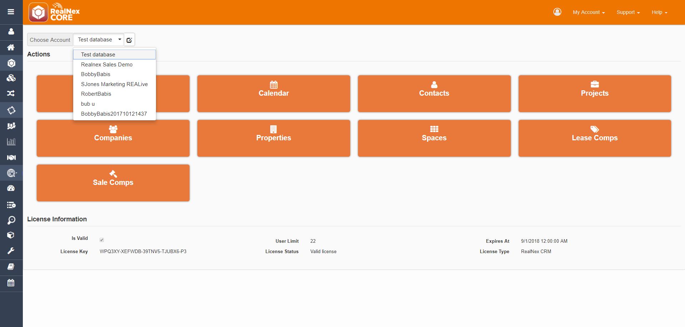685x327 pixels.
Task: Click the RealNex CORE logo
Action: 54,12
